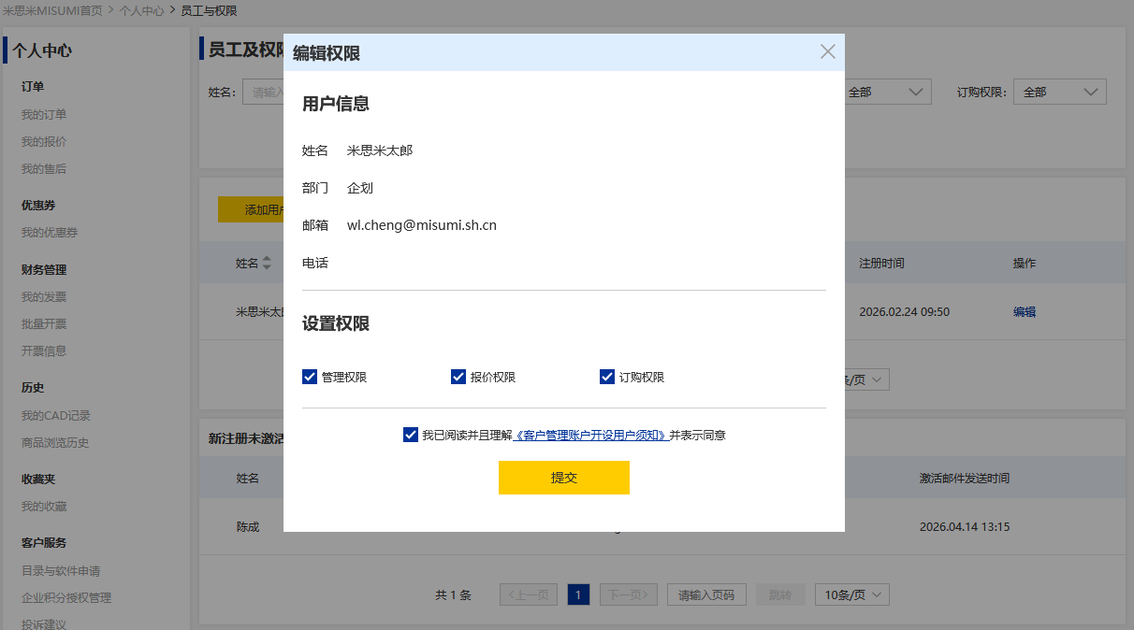This screenshot has width=1134, height=630.
Task: Click 米思米MISUMI首页 breadcrumb link
Action: [x=52, y=10]
